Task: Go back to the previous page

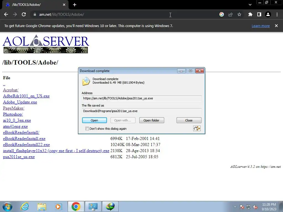Action: [x=6, y=14]
